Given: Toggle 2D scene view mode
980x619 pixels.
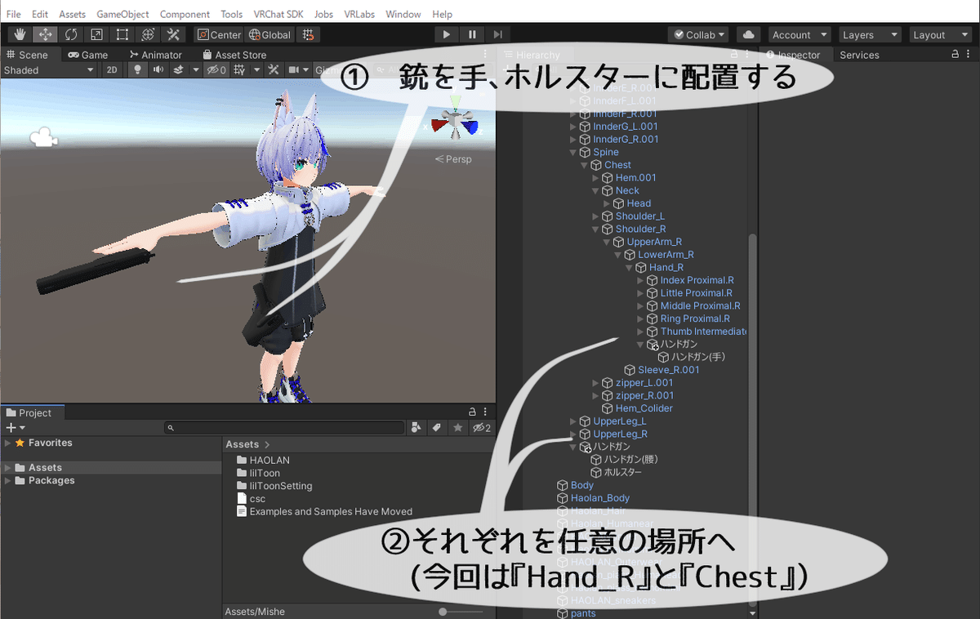Looking at the screenshot, I should [x=112, y=69].
